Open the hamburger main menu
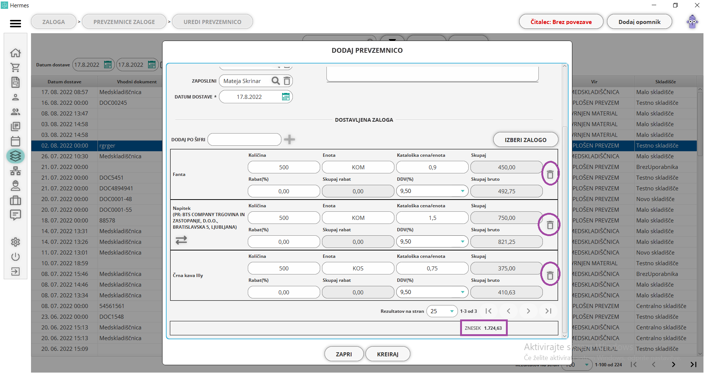Screen dimensions: 709x377 [x=16, y=24]
